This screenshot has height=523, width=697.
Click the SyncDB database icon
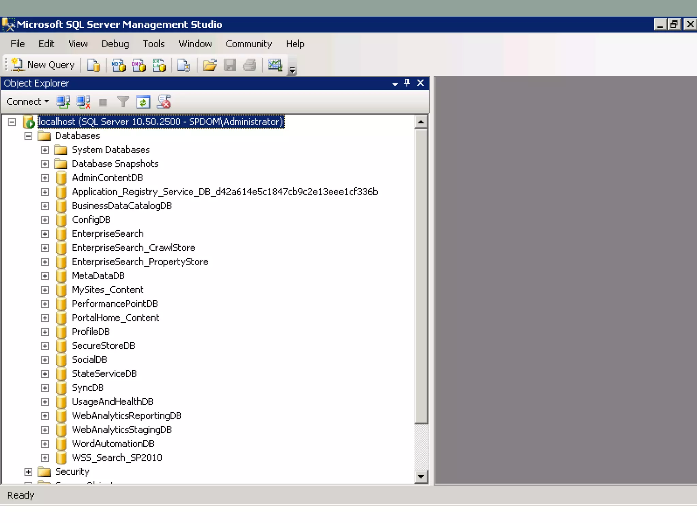61,388
